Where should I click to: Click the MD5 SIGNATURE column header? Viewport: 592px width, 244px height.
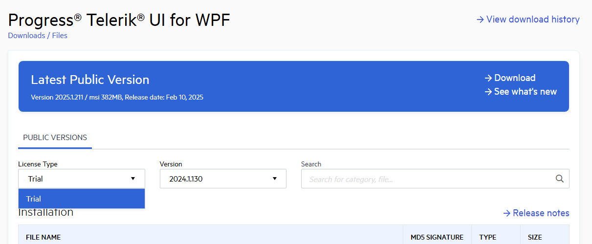pos(437,237)
